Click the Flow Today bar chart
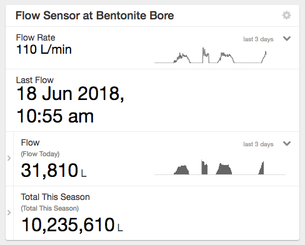Screen dimensions: 305x245 [220, 167]
